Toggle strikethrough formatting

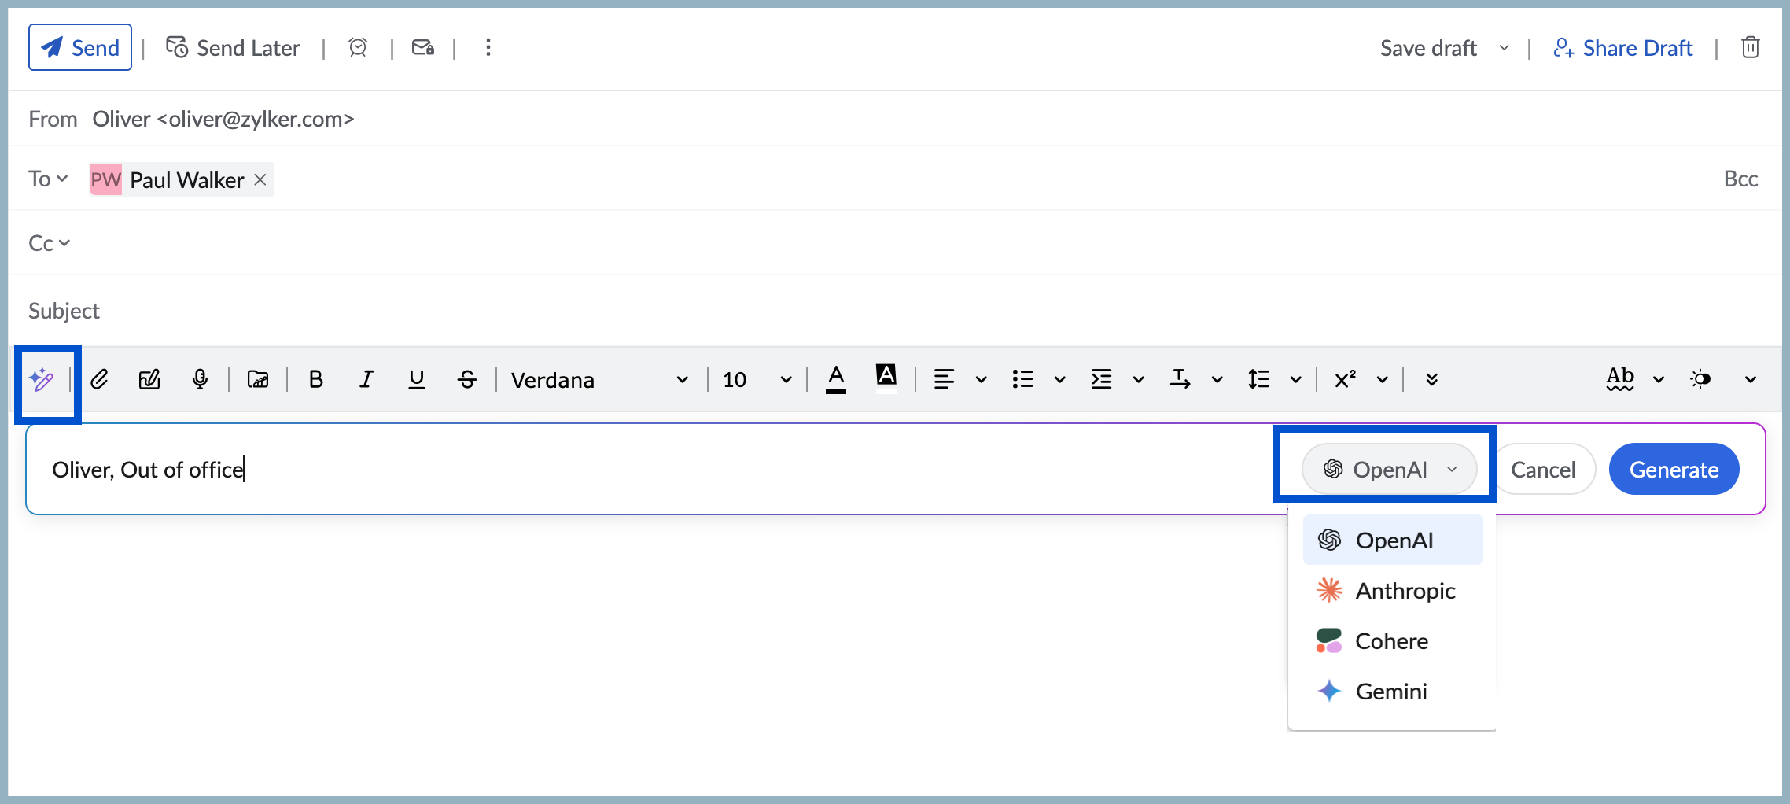pyautogui.click(x=467, y=379)
